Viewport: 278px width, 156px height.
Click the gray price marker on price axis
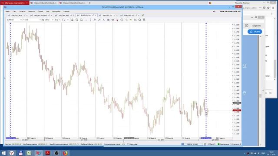(237, 103)
